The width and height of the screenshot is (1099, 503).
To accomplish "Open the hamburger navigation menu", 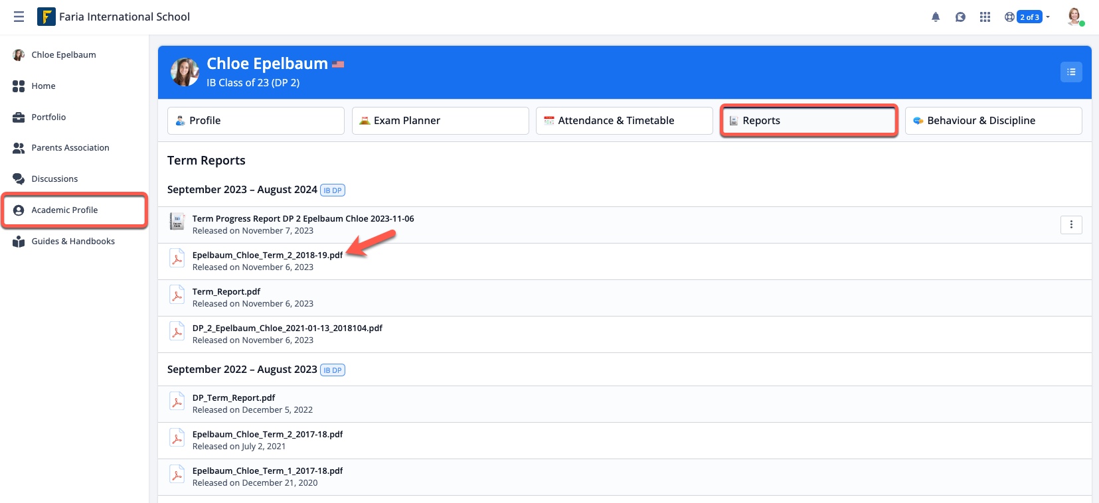I will [19, 17].
